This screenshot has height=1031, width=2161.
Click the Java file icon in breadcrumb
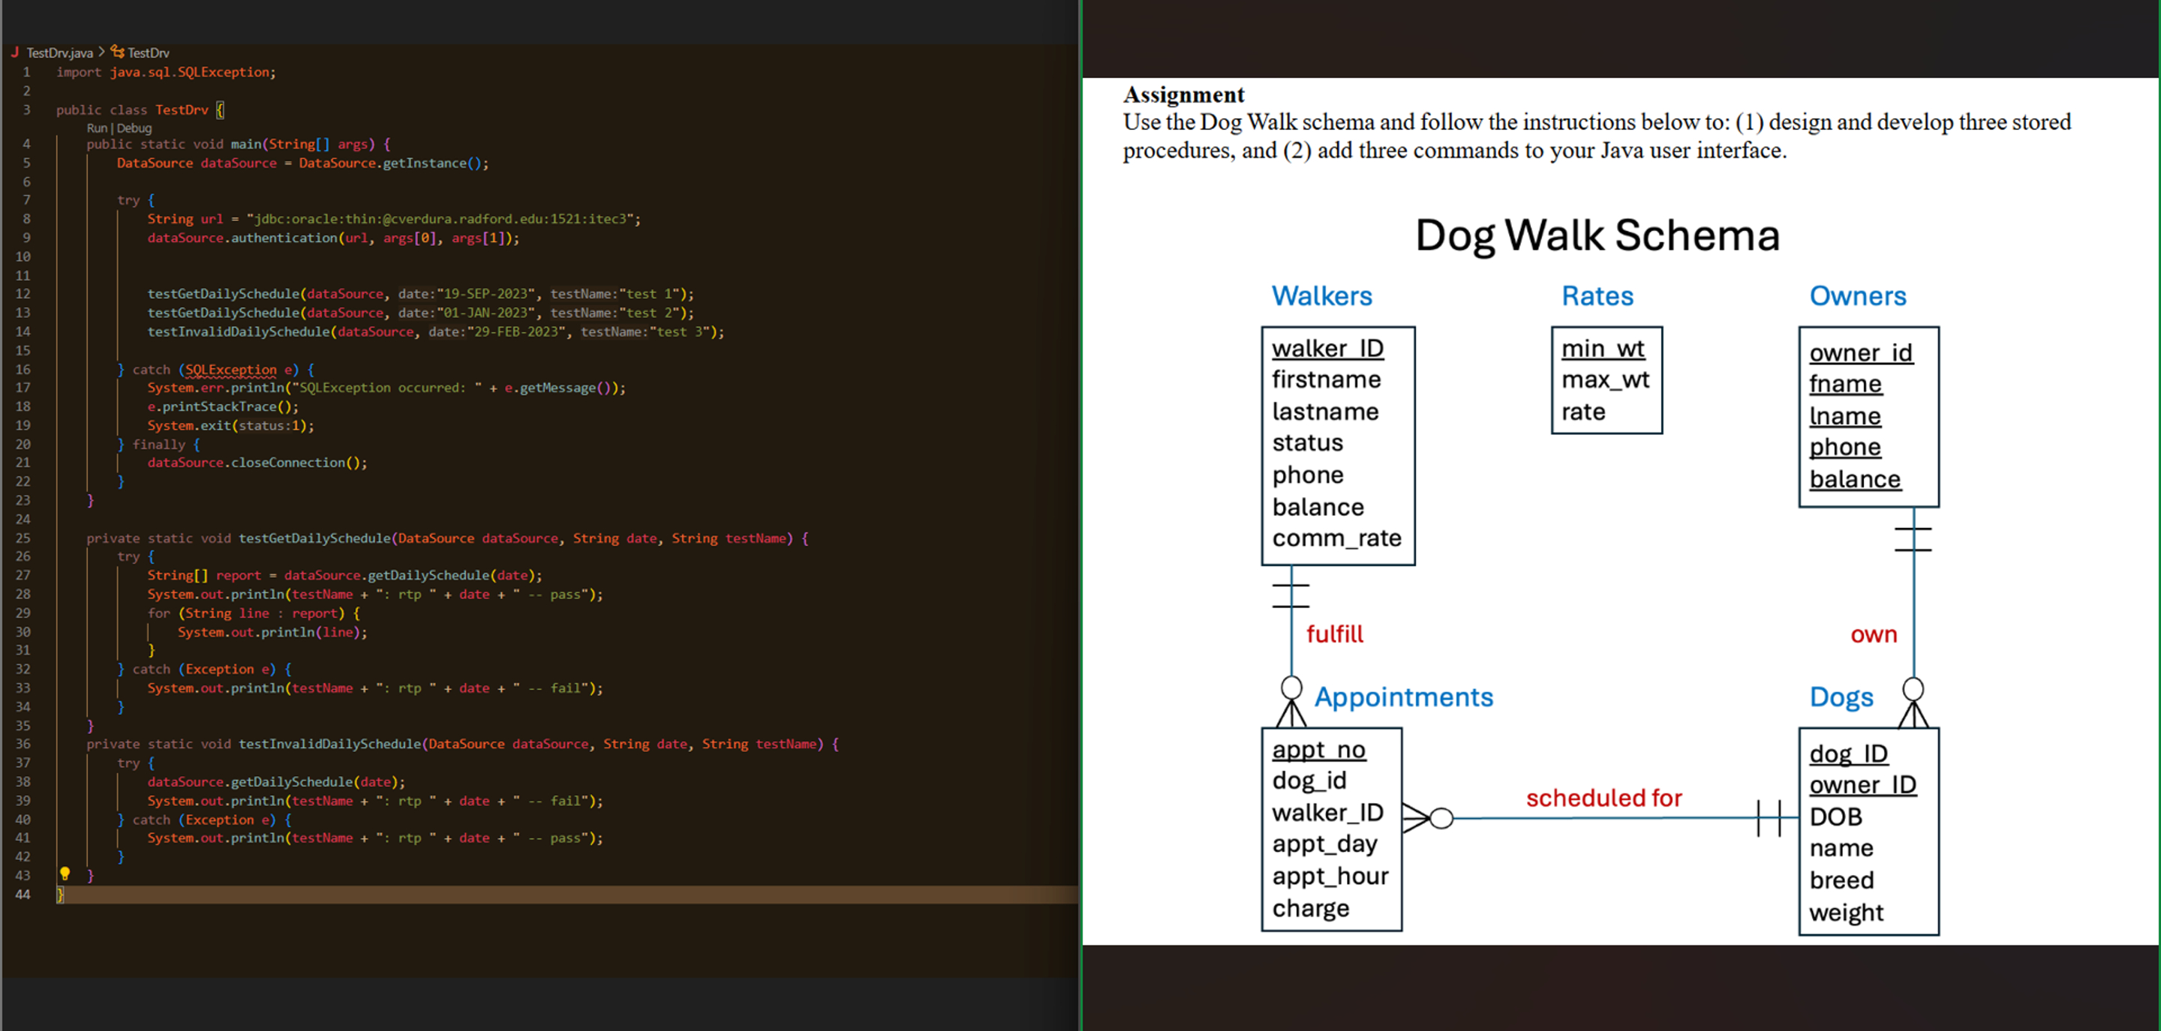15,52
